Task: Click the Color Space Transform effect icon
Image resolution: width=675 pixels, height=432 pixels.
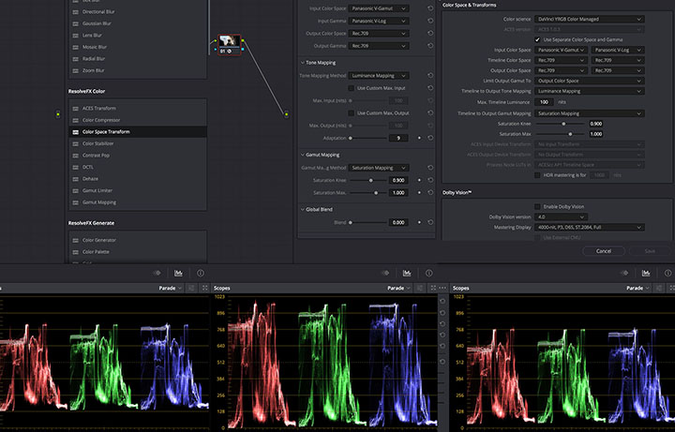Action: click(x=75, y=132)
